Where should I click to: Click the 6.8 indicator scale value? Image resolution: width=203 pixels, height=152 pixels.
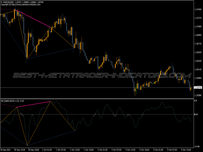[x=196, y=100]
